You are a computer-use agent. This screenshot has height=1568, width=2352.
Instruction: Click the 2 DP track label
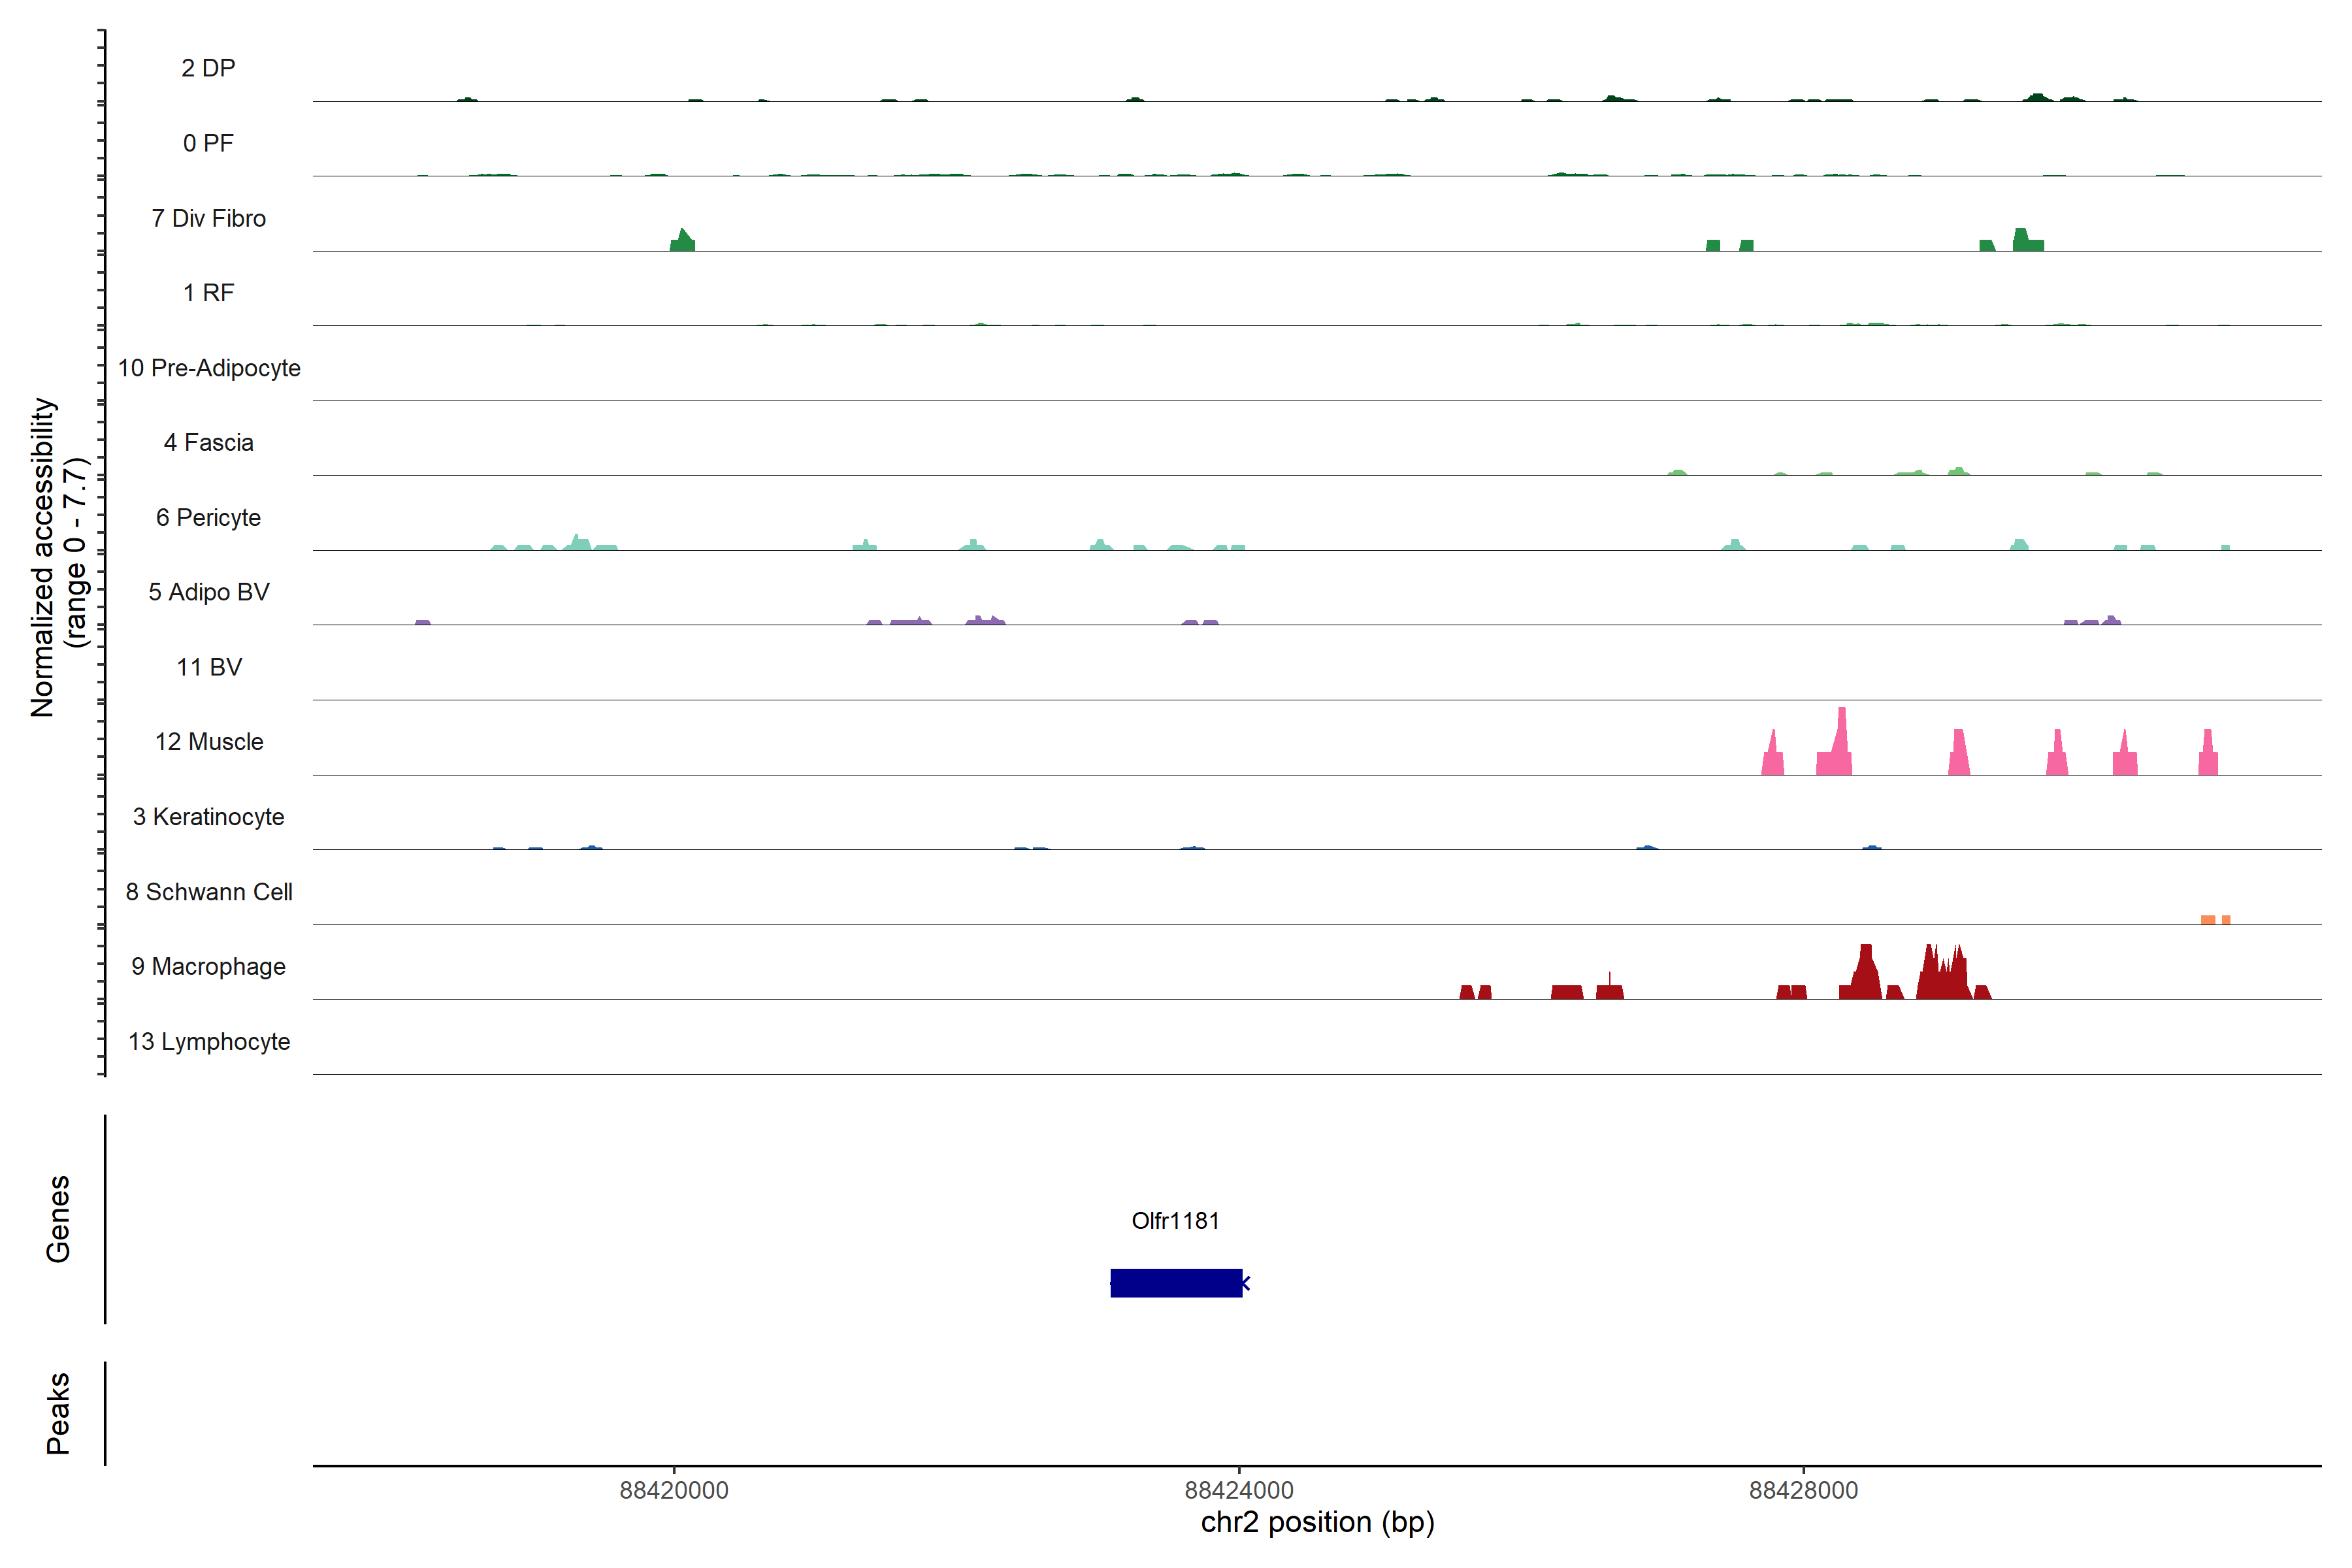(x=208, y=68)
